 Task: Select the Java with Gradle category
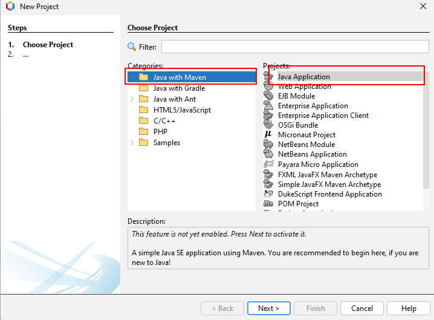(x=179, y=88)
